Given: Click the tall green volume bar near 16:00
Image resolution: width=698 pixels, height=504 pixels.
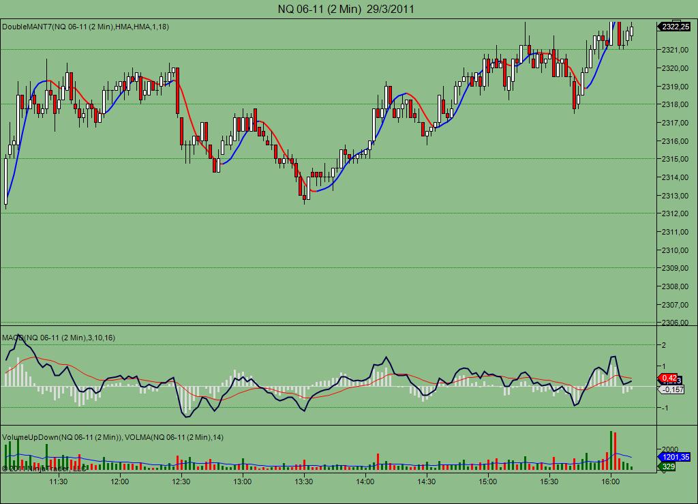Looking at the screenshot, I should click(x=611, y=451).
